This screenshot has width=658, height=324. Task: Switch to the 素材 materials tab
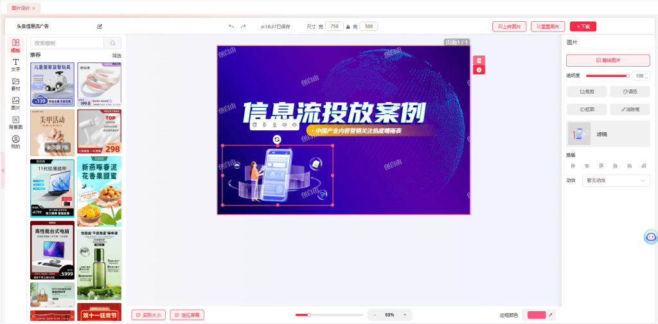(15, 84)
